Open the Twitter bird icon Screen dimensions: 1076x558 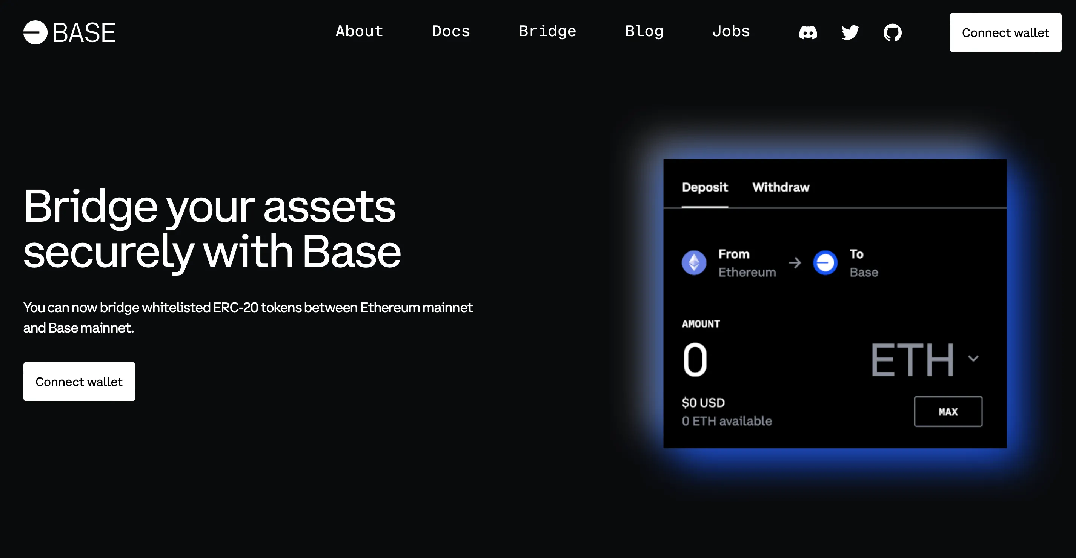850,32
